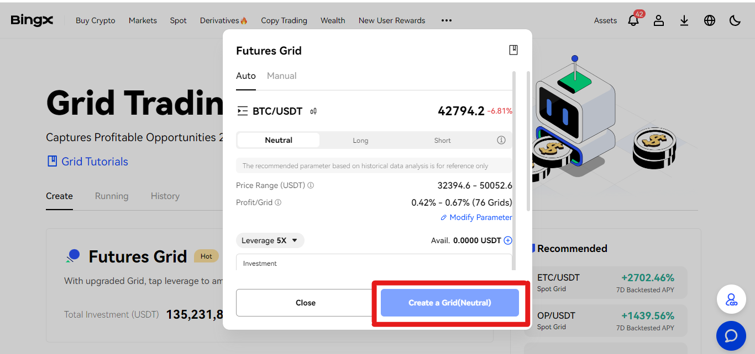Go to Assets
Image resolution: width=755 pixels, height=354 pixels.
(605, 20)
